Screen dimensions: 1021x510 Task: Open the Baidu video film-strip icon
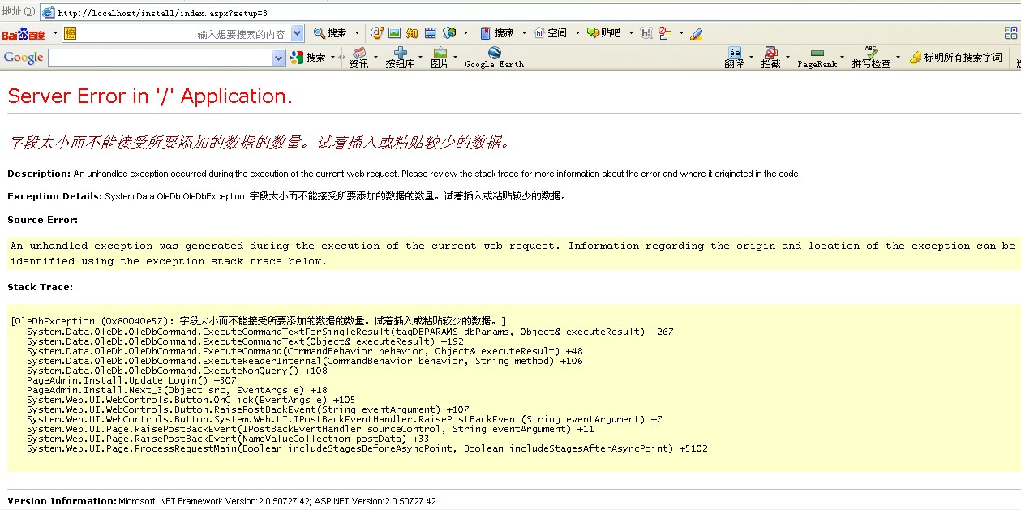[x=430, y=33]
